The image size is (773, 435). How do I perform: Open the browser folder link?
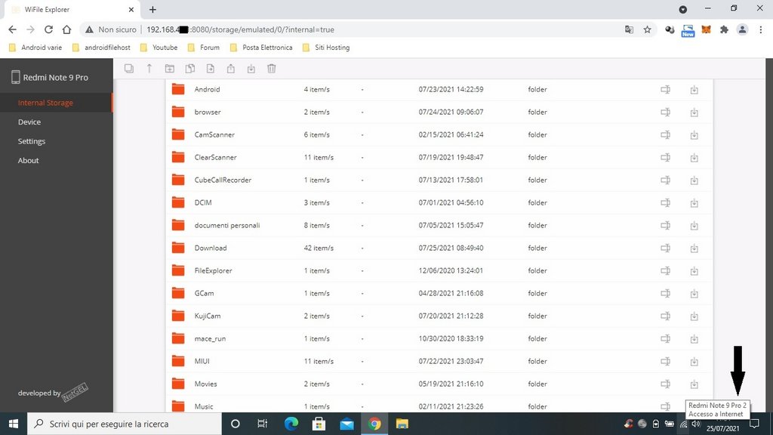208,112
